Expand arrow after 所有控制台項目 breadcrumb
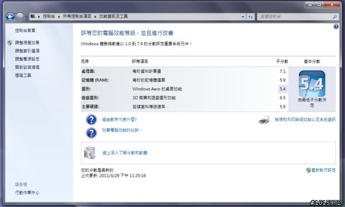 pyautogui.click(x=95, y=17)
